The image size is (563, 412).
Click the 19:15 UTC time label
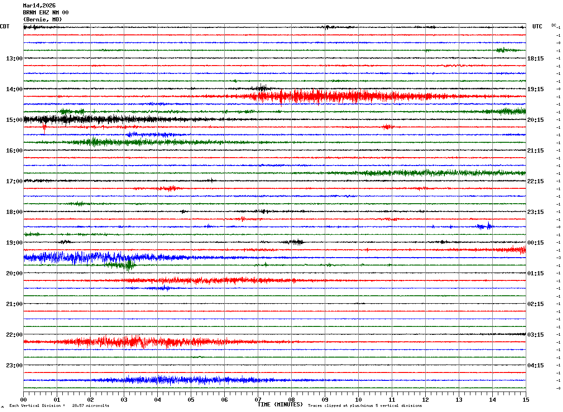tap(536, 89)
